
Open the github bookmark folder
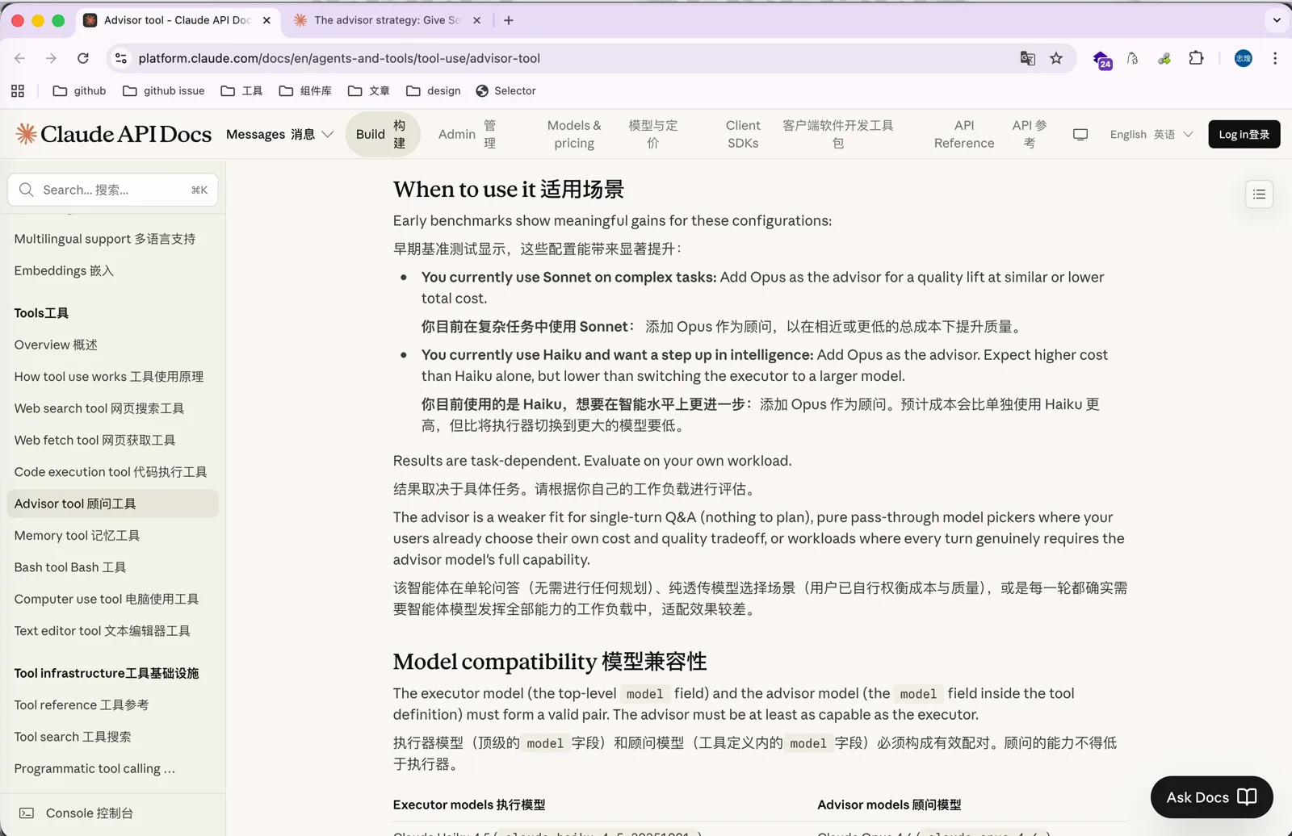click(79, 91)
